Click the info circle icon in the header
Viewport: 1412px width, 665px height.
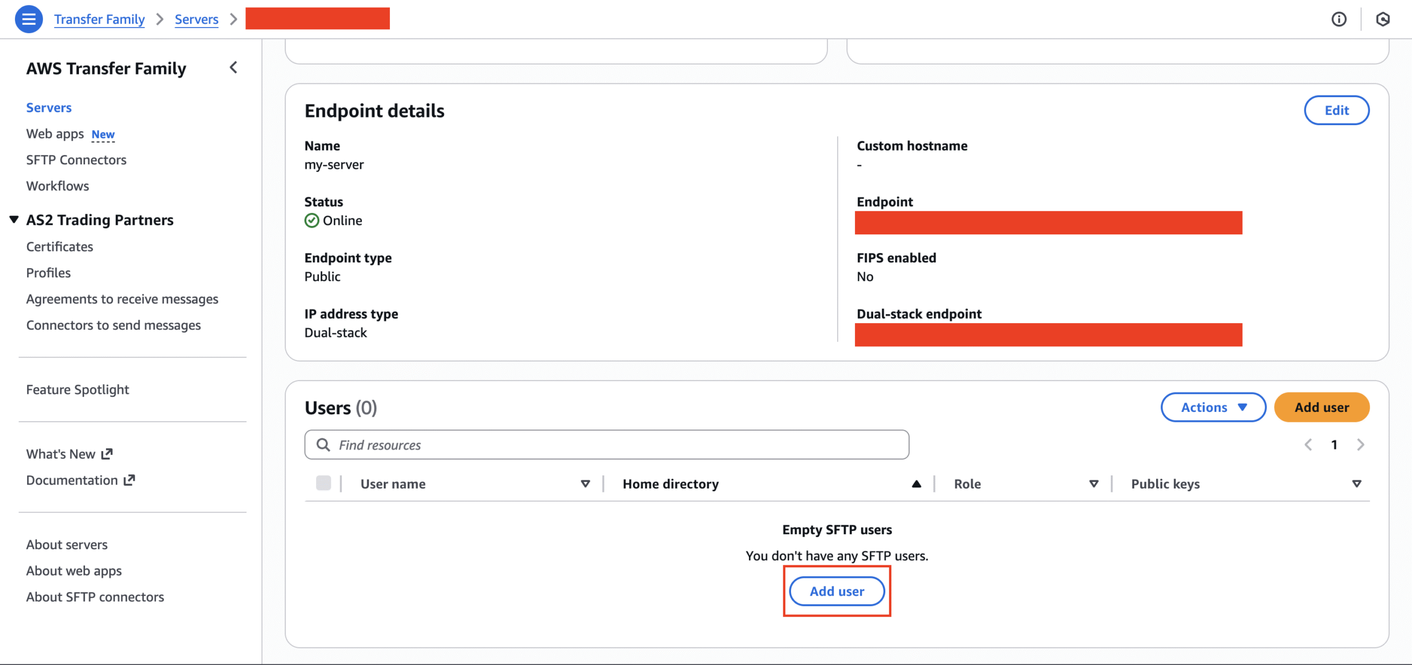(1339, 19)
